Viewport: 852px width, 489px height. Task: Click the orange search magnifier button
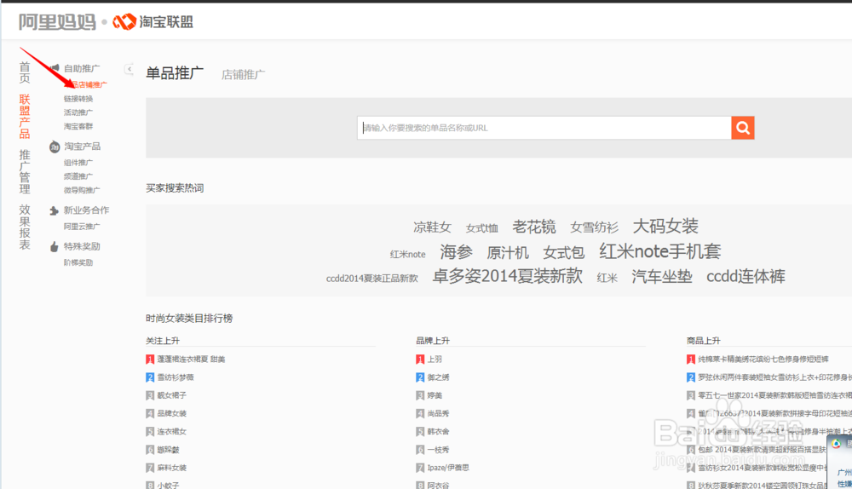point(743,128)
